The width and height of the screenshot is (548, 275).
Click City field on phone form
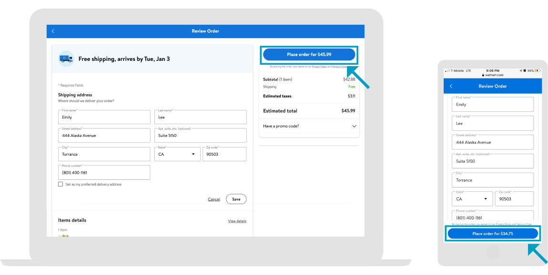click(x=493, y=180)
